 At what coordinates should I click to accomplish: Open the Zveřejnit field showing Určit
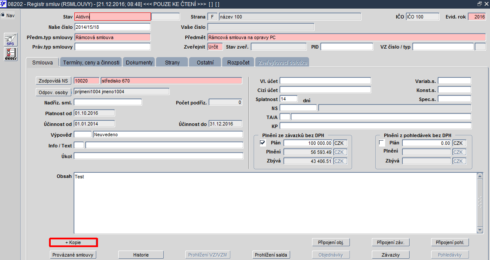[215, 47]
